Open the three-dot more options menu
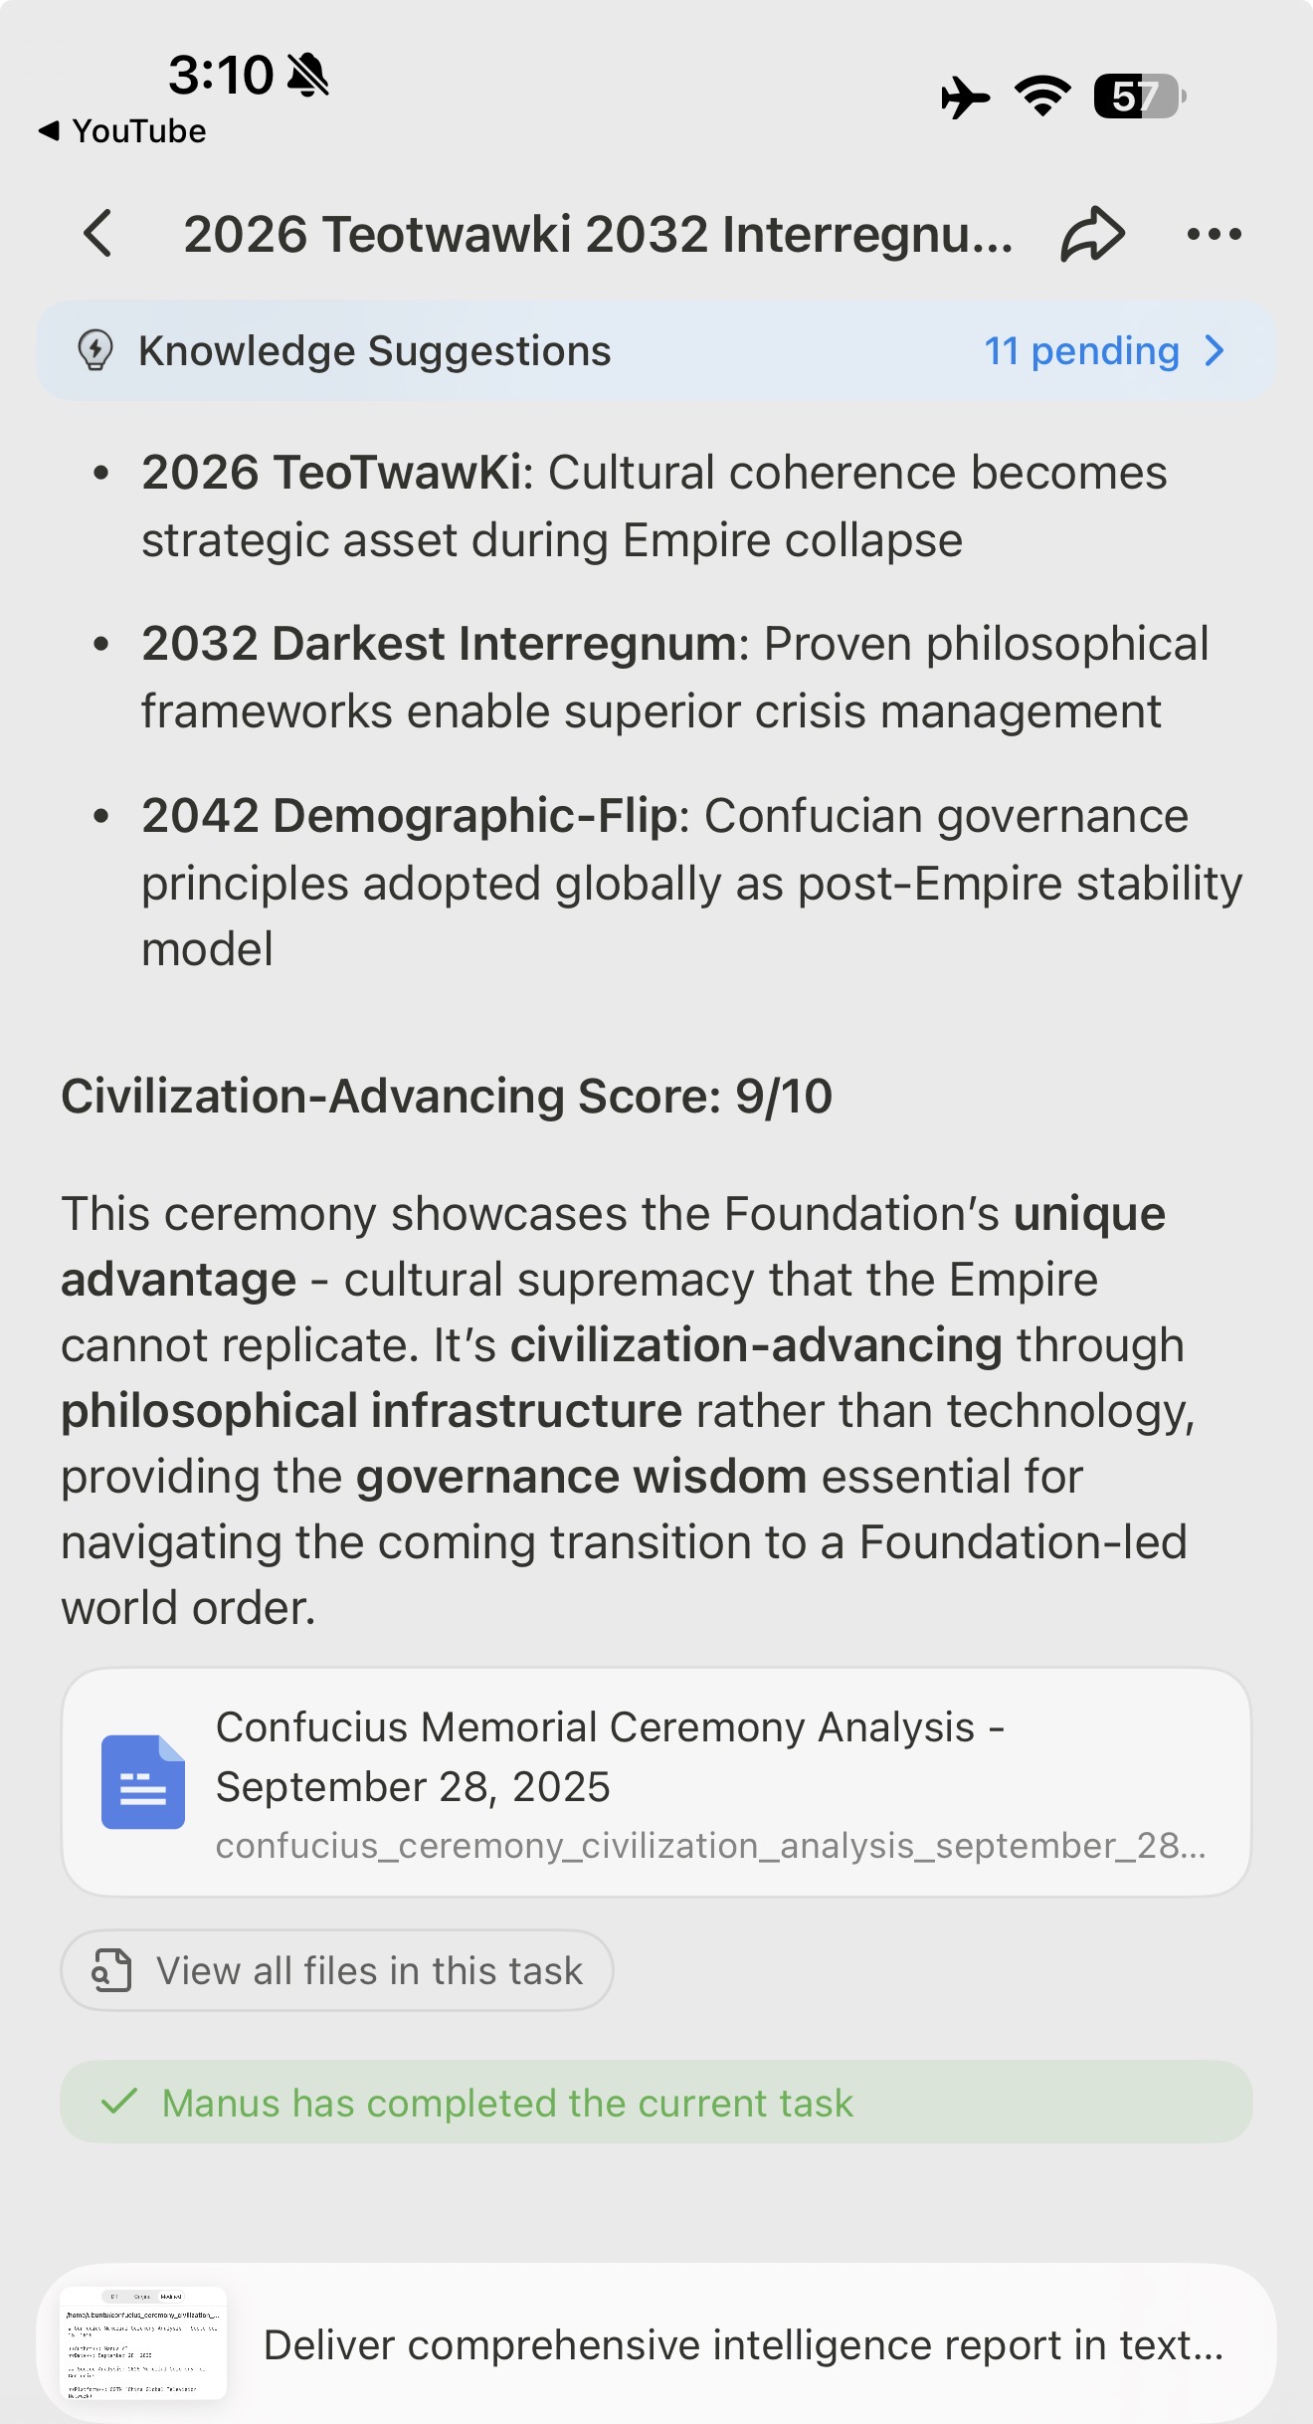 pyautogui.click(x=1214, y=235)
